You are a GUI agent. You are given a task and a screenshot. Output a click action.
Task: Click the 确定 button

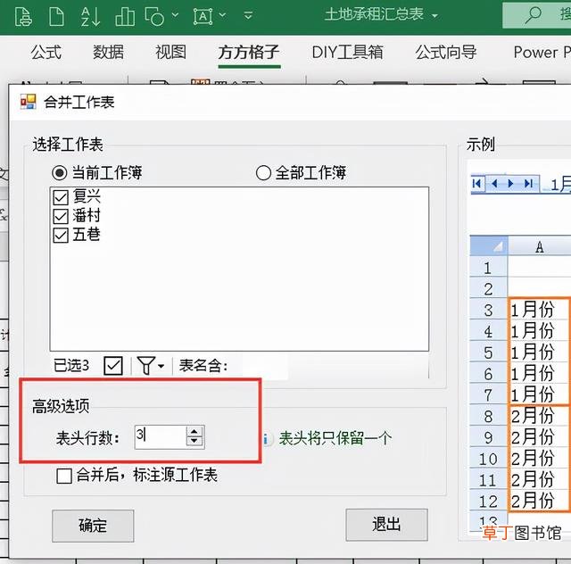point(93,527)
